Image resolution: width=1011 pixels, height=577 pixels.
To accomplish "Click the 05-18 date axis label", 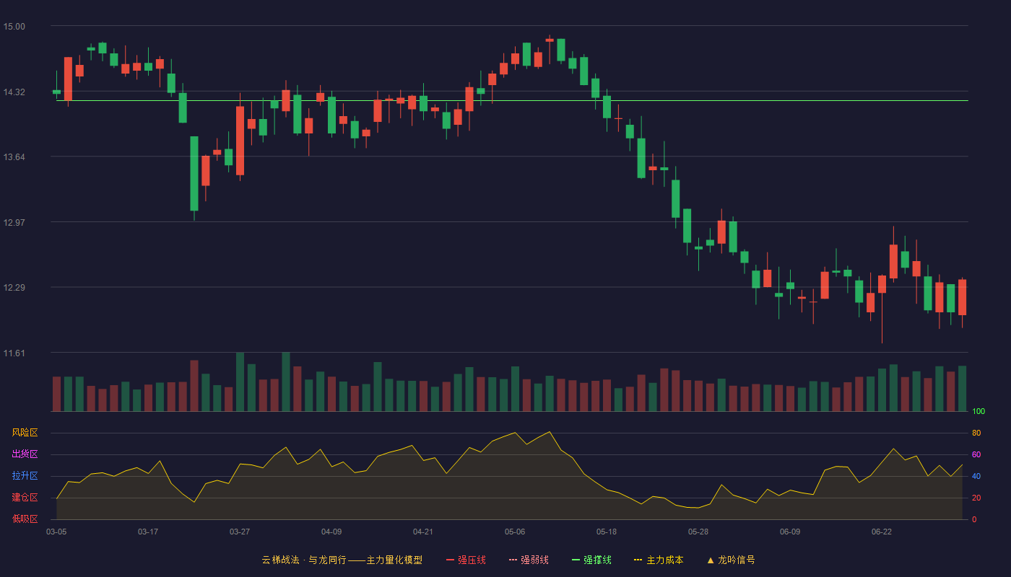I will pyautogui.click(x=607, y=532).
